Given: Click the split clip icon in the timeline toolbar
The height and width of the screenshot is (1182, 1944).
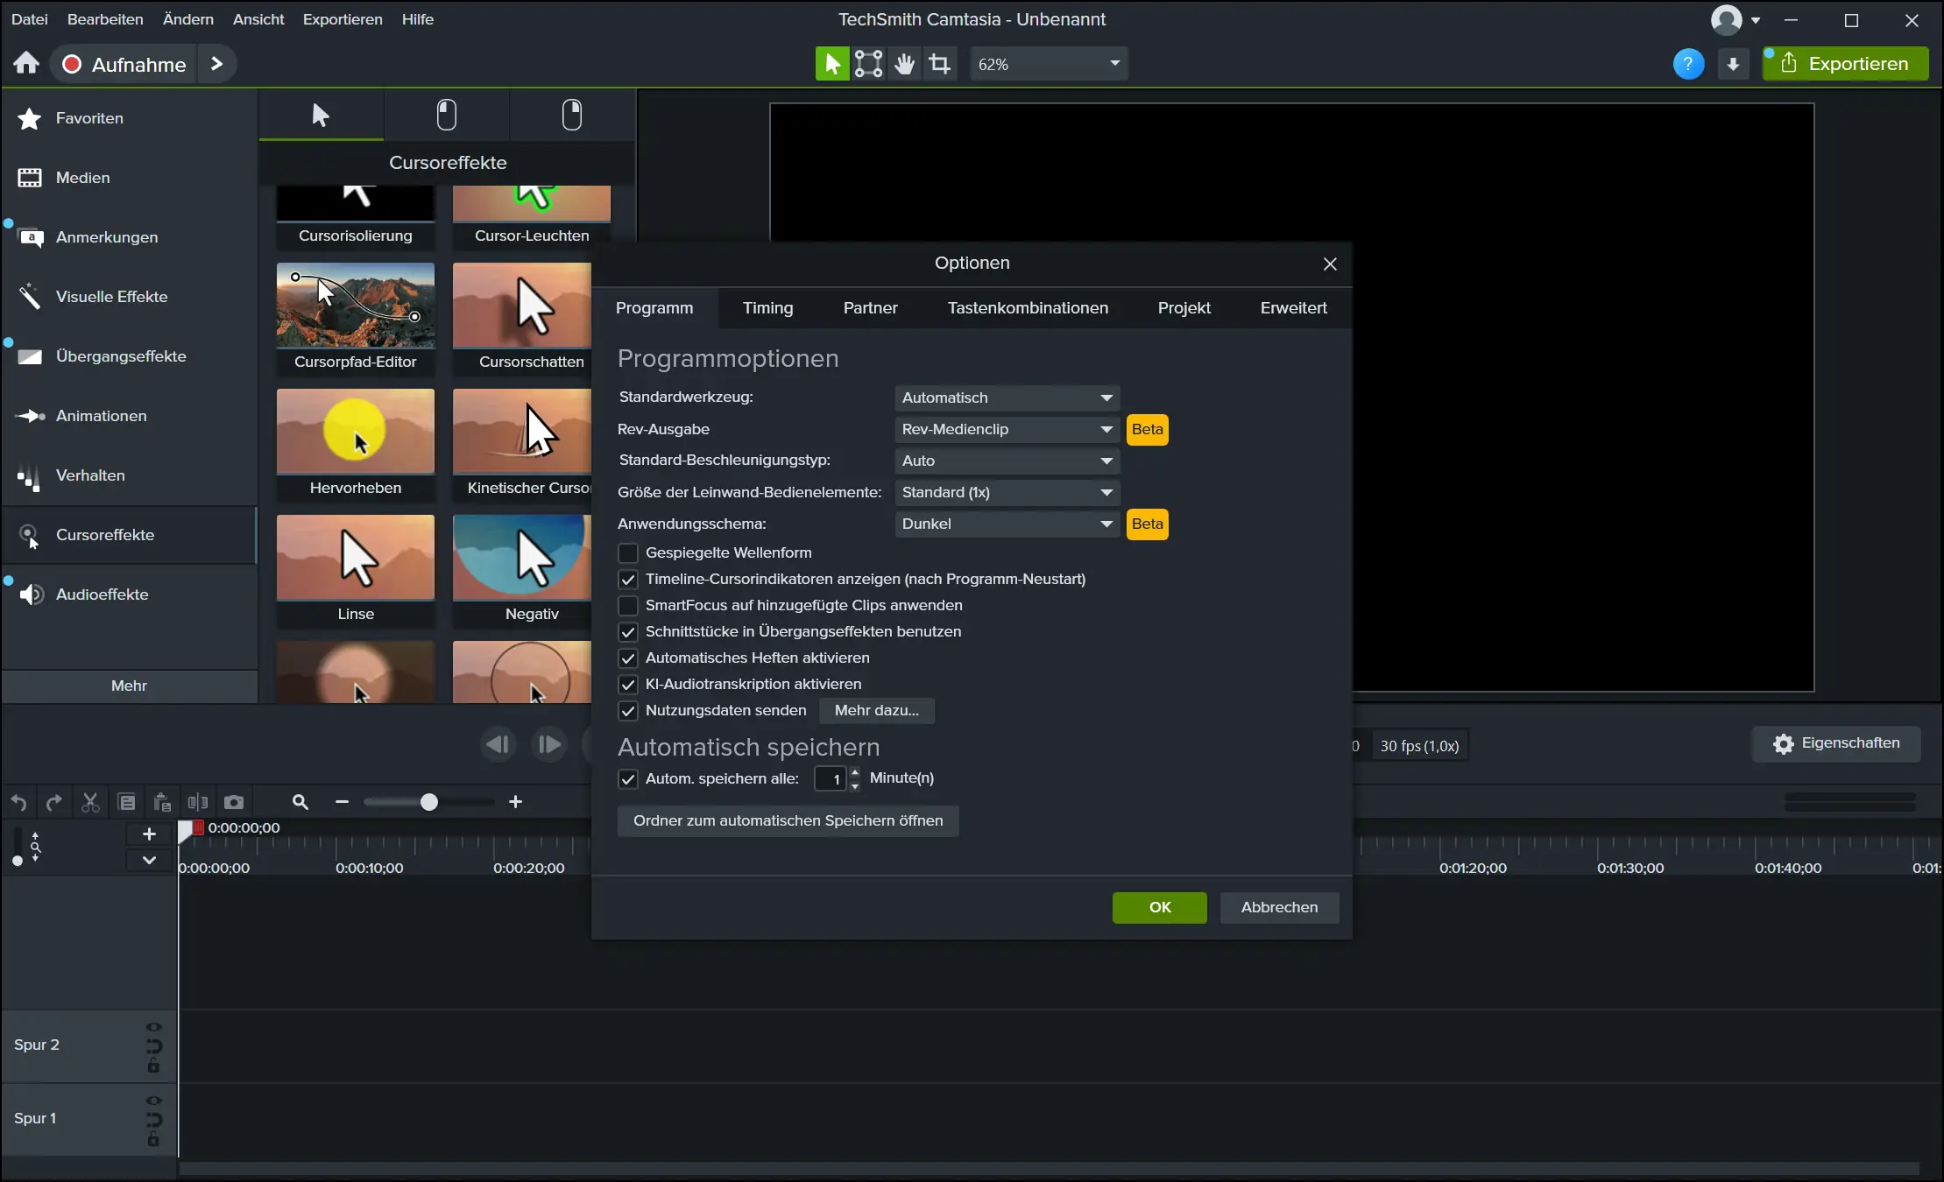Looking at the screenshot, I should point(198,802).
